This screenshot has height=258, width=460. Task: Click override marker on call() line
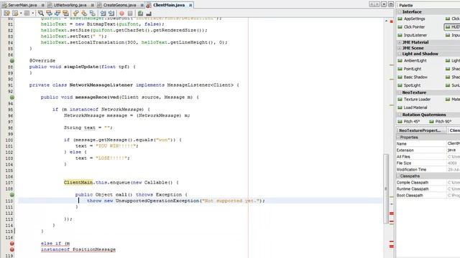pyautogui.click(x=11, y=194)
